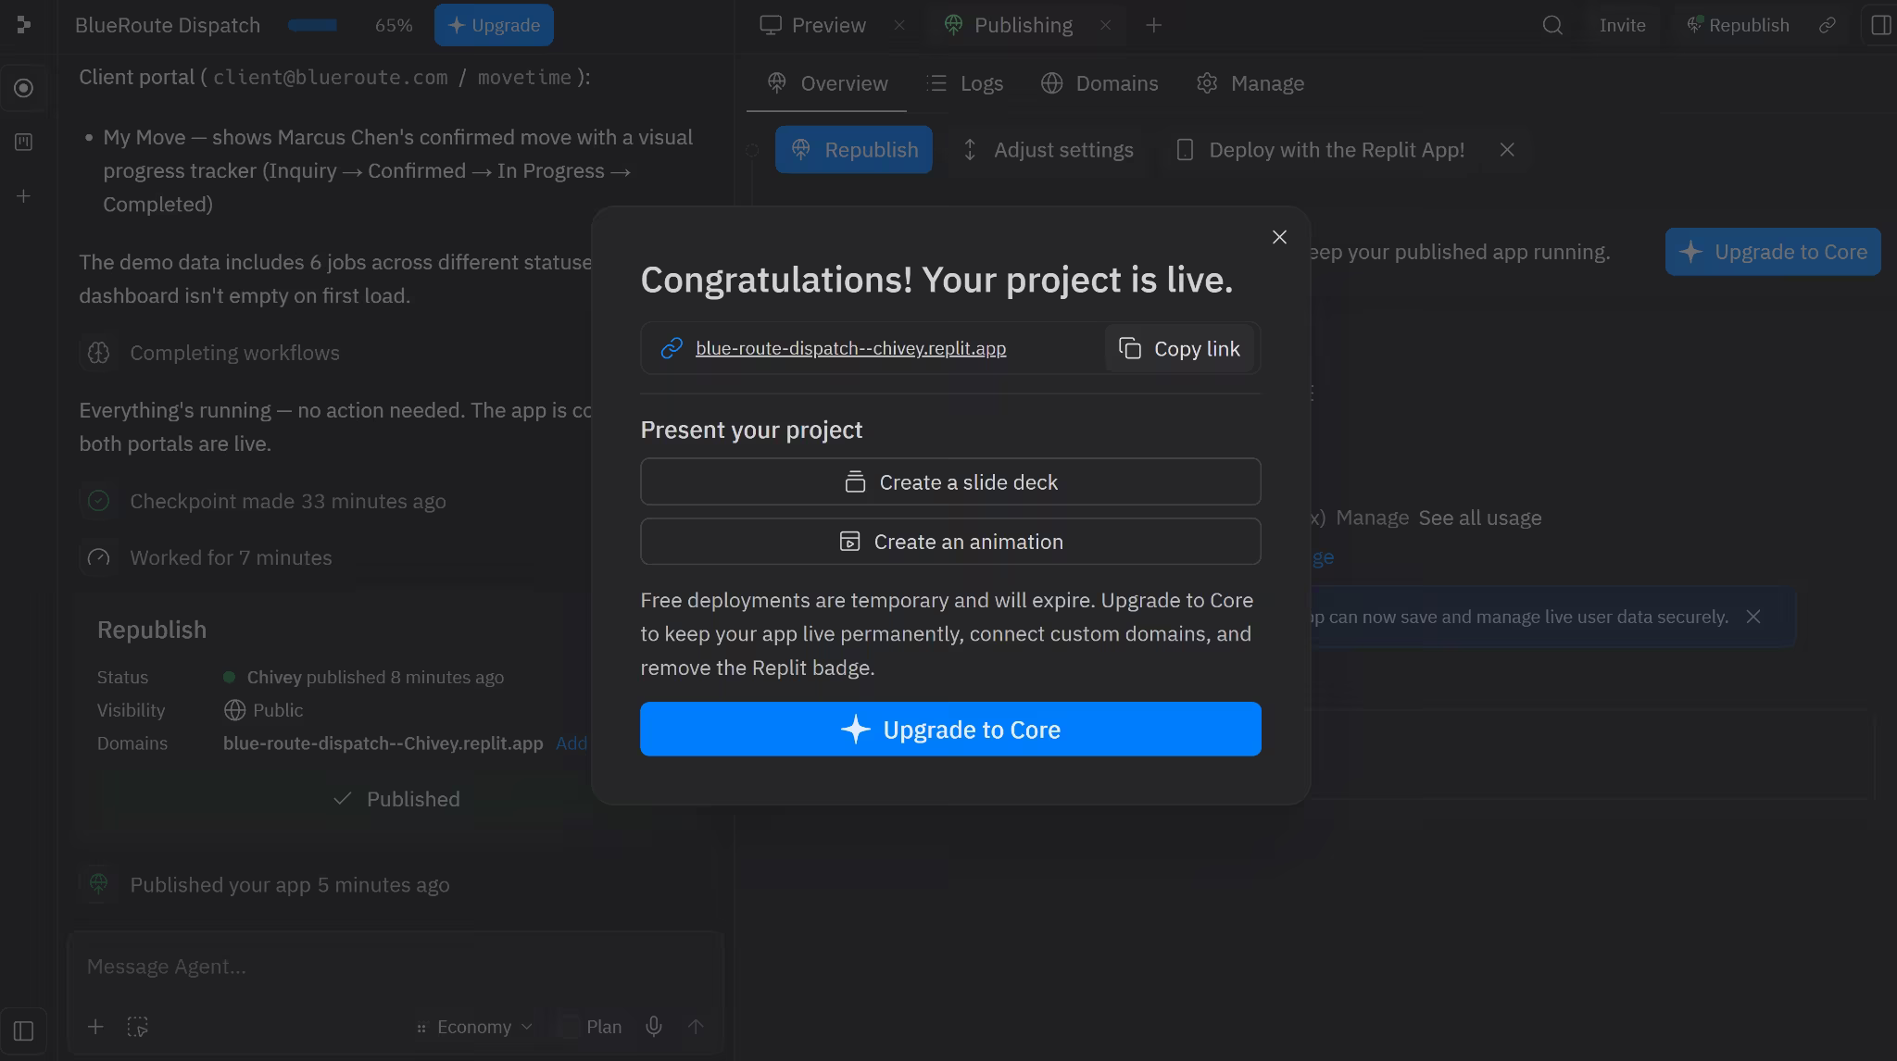Open the Manage tab
The width and height of the screenshot is (1897, 1061).
click(1250, 83)
